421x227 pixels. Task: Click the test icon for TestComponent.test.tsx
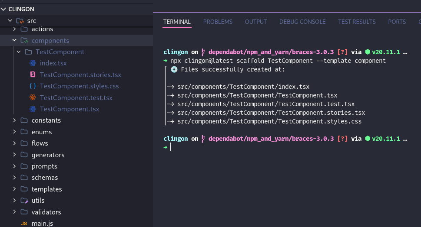tap(33, 97)
